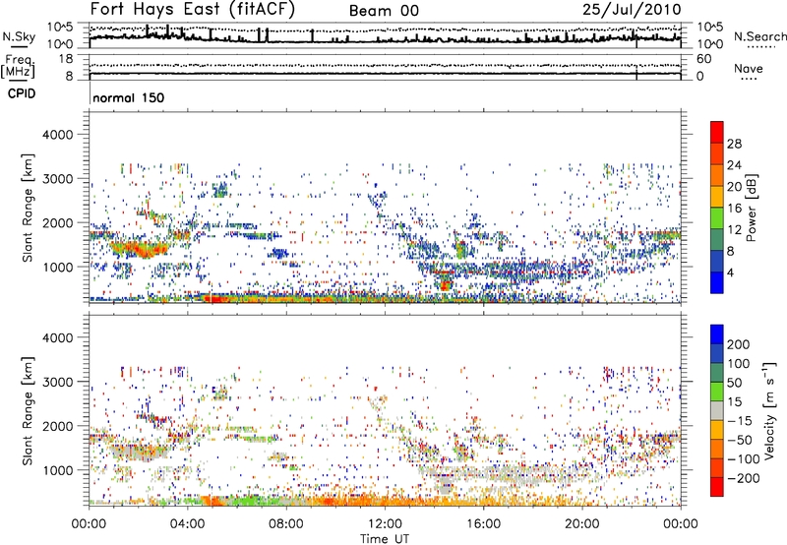Click the 'N.Search' legend label
Viewport: 787px width, 545px height.
[x=759, y=36]
